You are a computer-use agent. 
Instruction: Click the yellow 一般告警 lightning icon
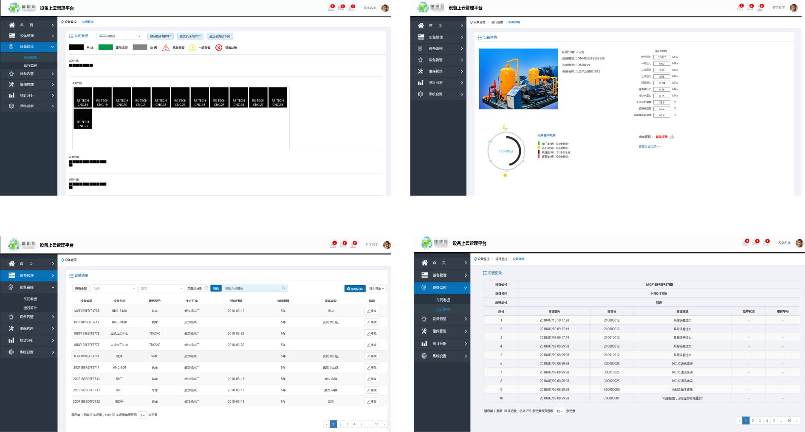(192, 48)
